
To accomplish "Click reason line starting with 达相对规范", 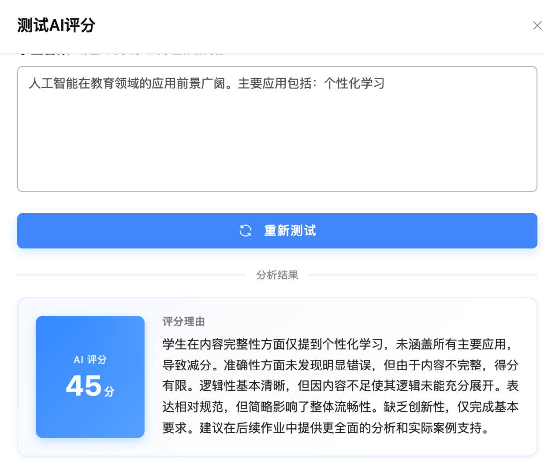I will (x=340, y=407).
